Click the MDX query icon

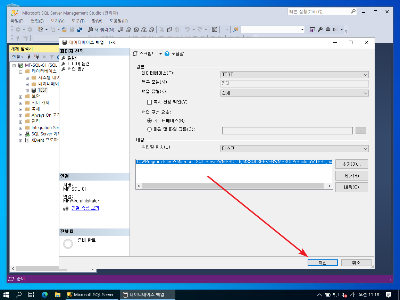pyautogui.click(x=128, y=30)
